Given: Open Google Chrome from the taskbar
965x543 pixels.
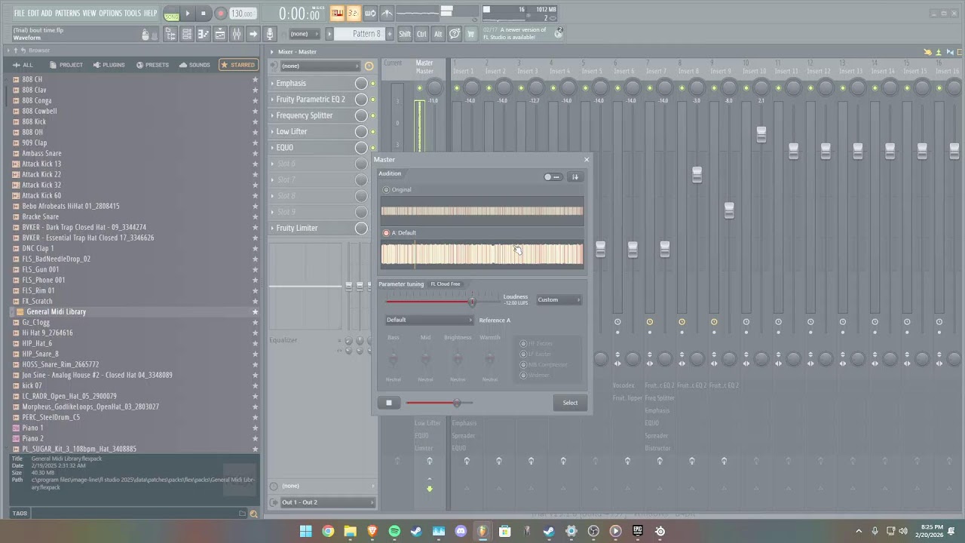Looking at the screenshot, I should tap(328, 531).
